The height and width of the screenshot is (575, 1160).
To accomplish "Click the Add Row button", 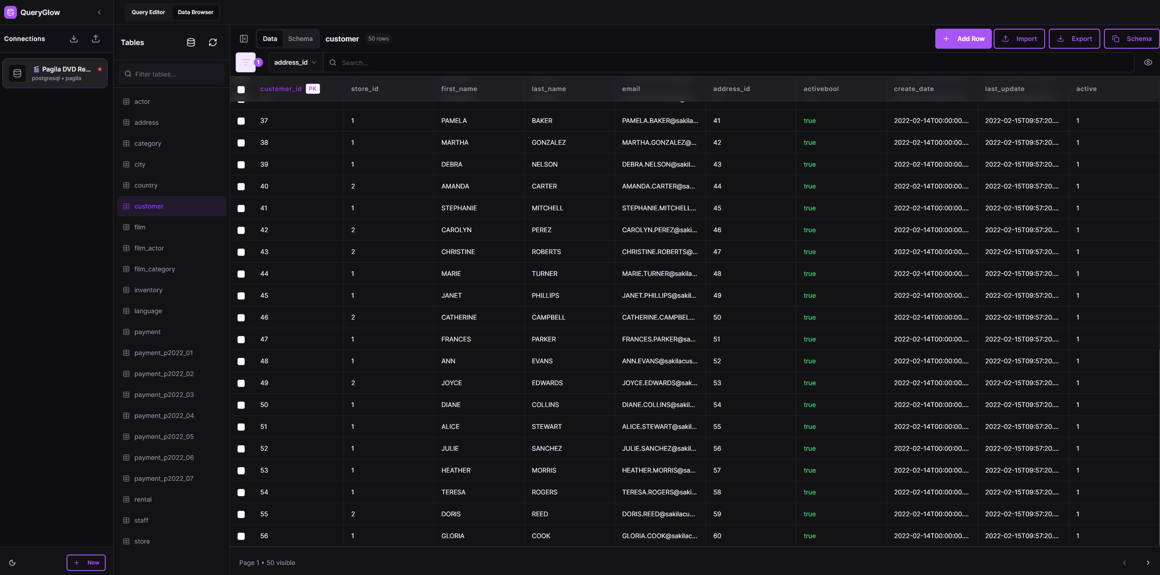I will click(x=963, y=39).
